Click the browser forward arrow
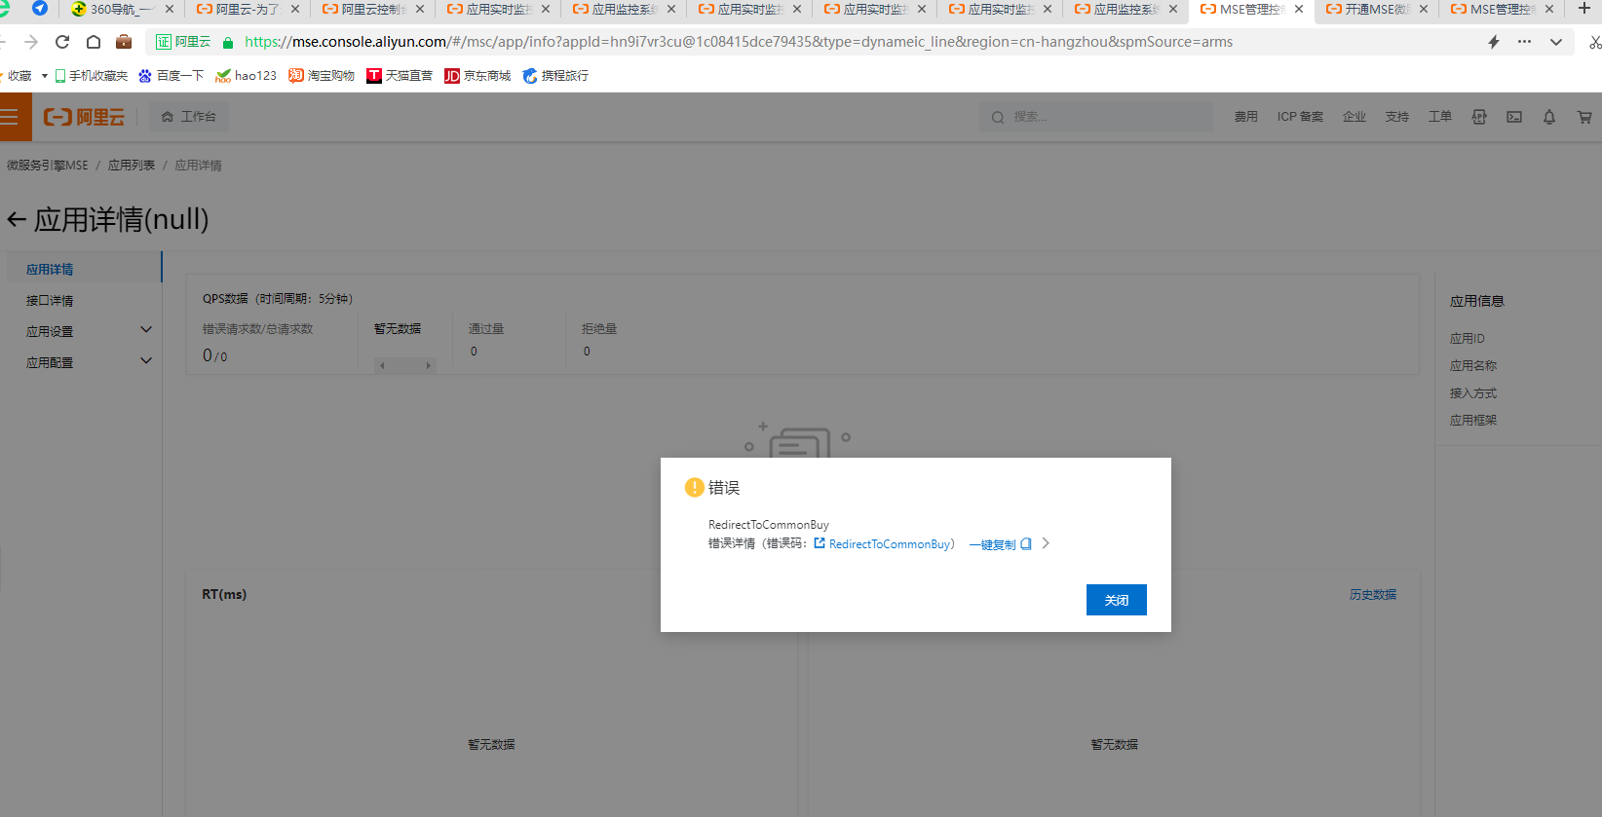The width and height of the screenshot is (1602, 817). coord(31,42)
